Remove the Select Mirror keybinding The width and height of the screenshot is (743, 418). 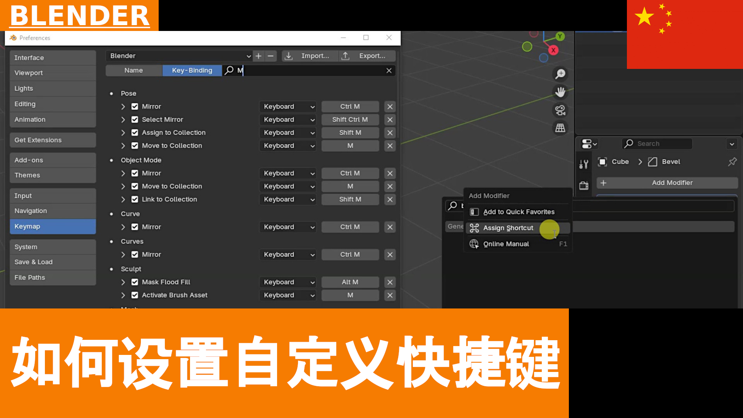coord(390,120)
